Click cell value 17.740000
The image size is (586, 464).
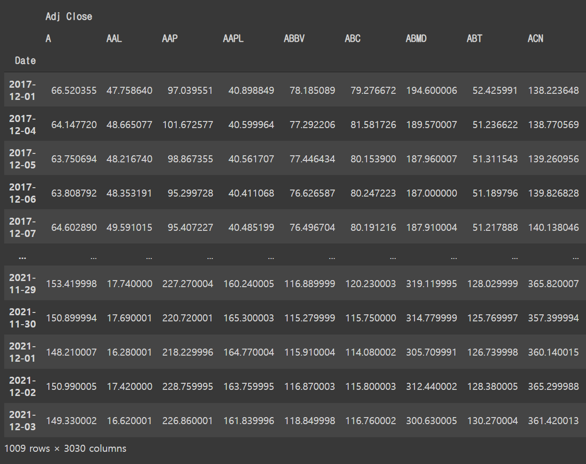(x=130, y=284)
